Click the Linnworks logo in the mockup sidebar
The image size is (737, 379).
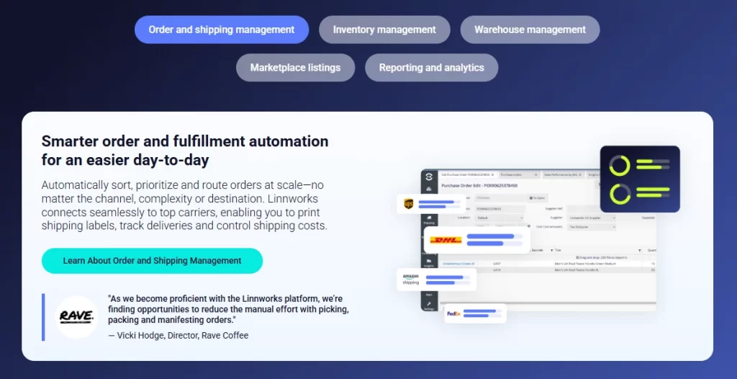pyautogui.click(x=429, y=177)
